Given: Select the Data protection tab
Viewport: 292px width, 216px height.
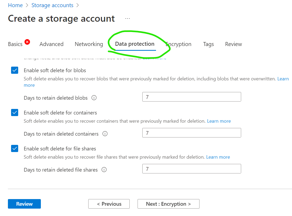Looking at the screenshot, I should pyautogui.click(x=135, y=44).
